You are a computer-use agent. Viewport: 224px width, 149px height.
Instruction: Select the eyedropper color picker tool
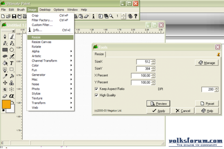[5, 76]
